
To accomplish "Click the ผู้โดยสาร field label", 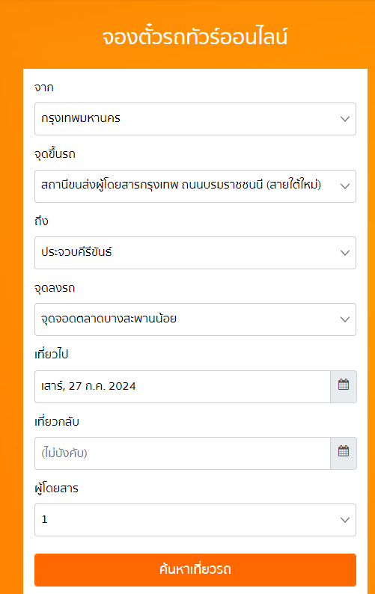I will pyautogui.click(x=56, y=489).
